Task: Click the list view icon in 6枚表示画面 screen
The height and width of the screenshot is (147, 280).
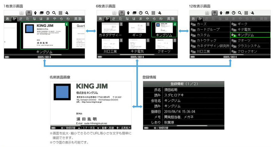Action: point(153,13)
